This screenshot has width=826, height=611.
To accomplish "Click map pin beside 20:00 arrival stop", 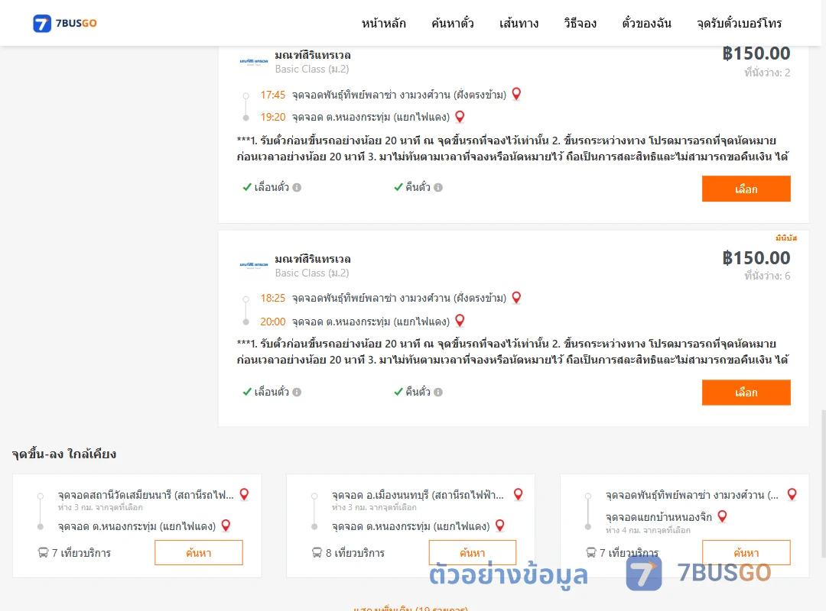I will point(460,321).
